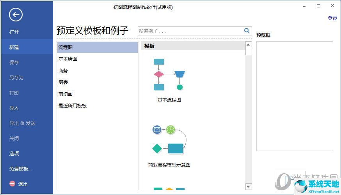
Task: Click the search magnifier icon
Action: (247, 31)
